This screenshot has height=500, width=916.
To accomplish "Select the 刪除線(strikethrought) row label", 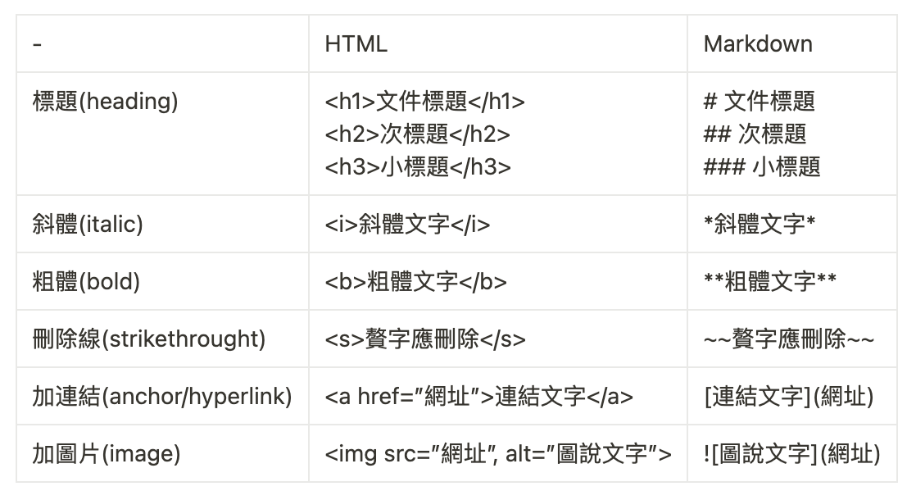I will tap(149, 339).
